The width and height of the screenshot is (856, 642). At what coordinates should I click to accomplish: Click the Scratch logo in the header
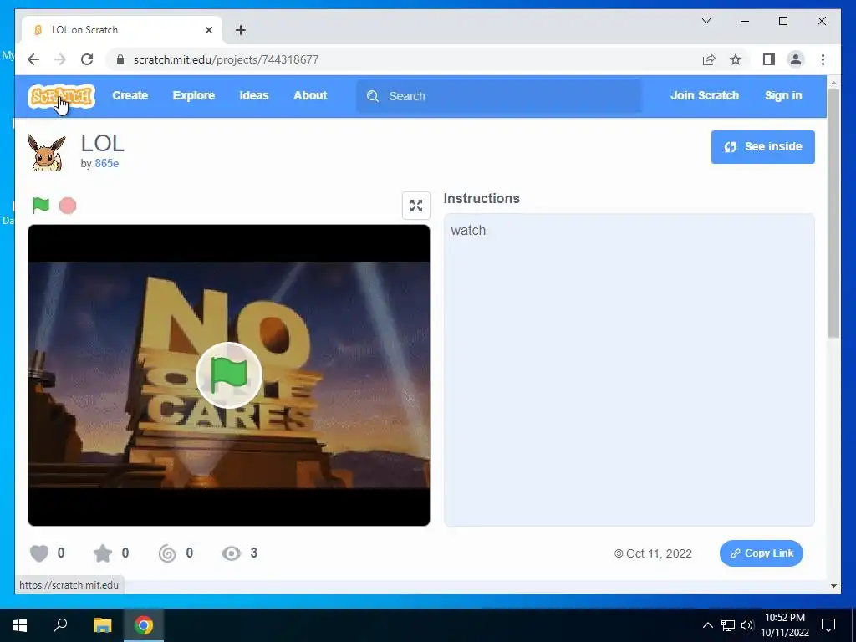pyautogui.click(x=62, y=96)
